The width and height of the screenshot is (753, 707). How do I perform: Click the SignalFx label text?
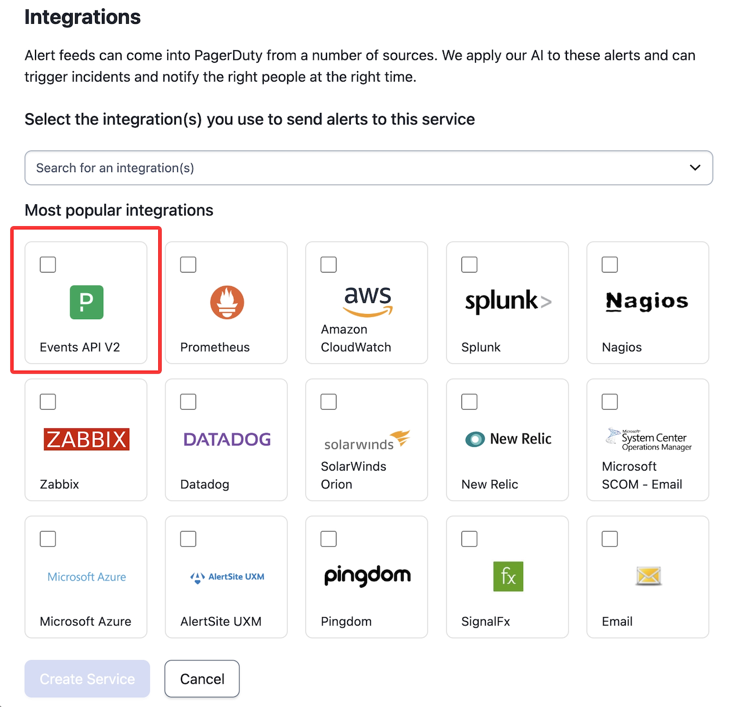click(486, 622)
